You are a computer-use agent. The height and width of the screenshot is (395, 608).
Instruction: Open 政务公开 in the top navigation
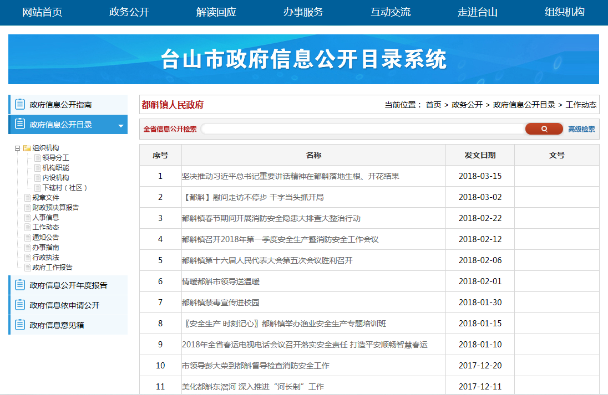[129, 12]
